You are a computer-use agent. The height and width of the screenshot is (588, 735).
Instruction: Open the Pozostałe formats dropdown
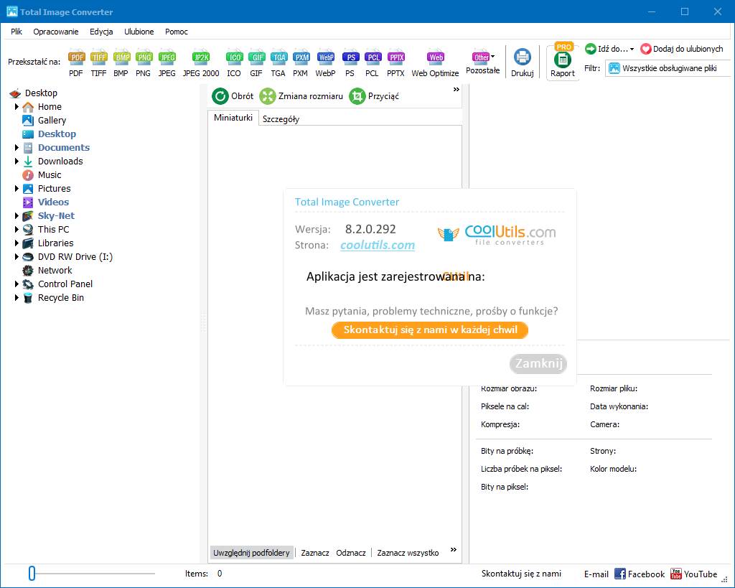483,62
